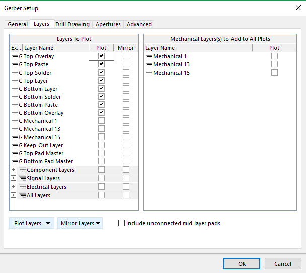Expand the Component Layers group
The height and width of the screenshot is (273, 306).
pyautogui.click(x=14, y=170)
